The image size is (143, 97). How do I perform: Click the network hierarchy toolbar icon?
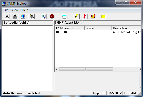point(15,16)
